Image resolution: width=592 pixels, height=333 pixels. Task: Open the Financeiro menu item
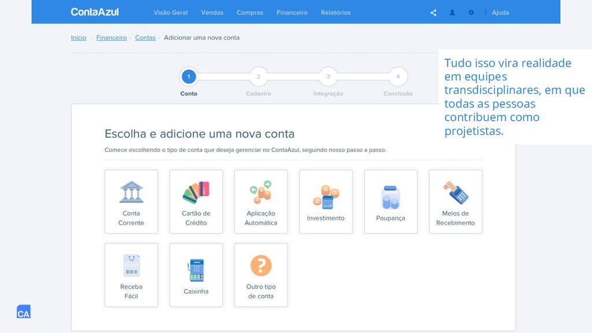coord(292,13)
